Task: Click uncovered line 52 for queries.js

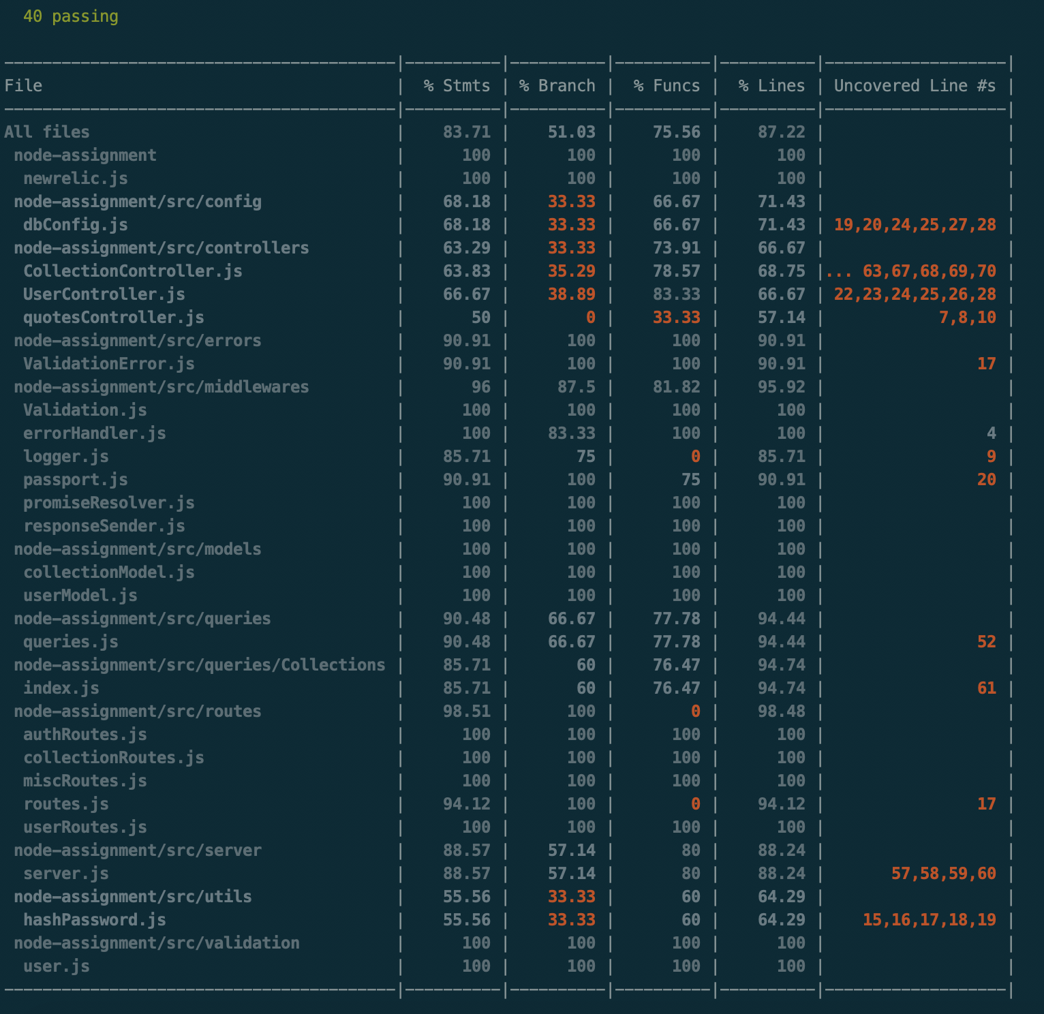Action: click(987, 642)
